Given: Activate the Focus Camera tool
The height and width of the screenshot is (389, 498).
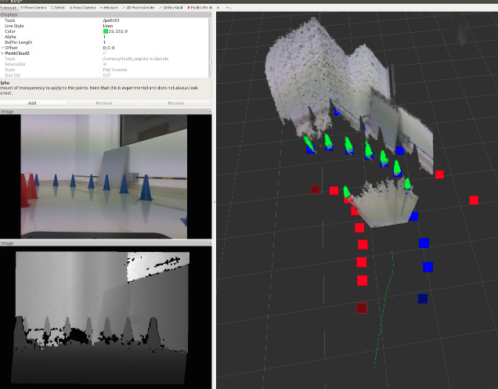Looking at the screenshot, I should [82, 7].
